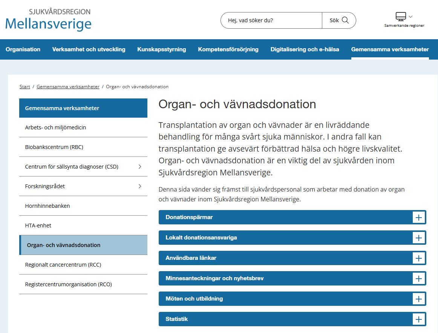Open HTA-enhet sidebar link
Screen dimensions: 438x333
click(x=83, y=226)
